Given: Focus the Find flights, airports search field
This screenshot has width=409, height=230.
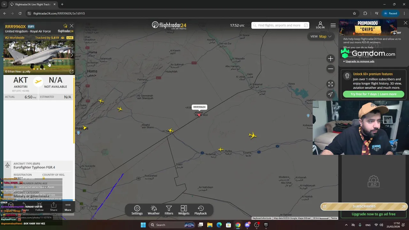Looking at the screenshot, I should click(x=280, y=25).
